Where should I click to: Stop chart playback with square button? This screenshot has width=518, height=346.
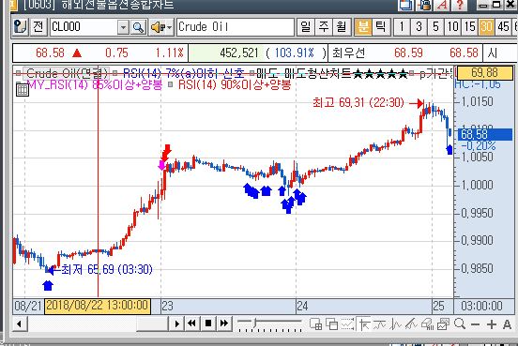tap(208, 323)
